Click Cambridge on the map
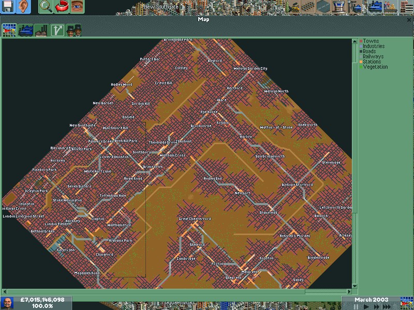The image size is (414, 310). [186, 259]
